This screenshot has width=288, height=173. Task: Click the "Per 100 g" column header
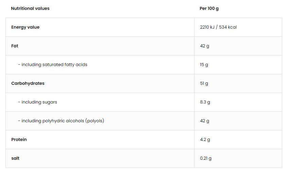209,9
